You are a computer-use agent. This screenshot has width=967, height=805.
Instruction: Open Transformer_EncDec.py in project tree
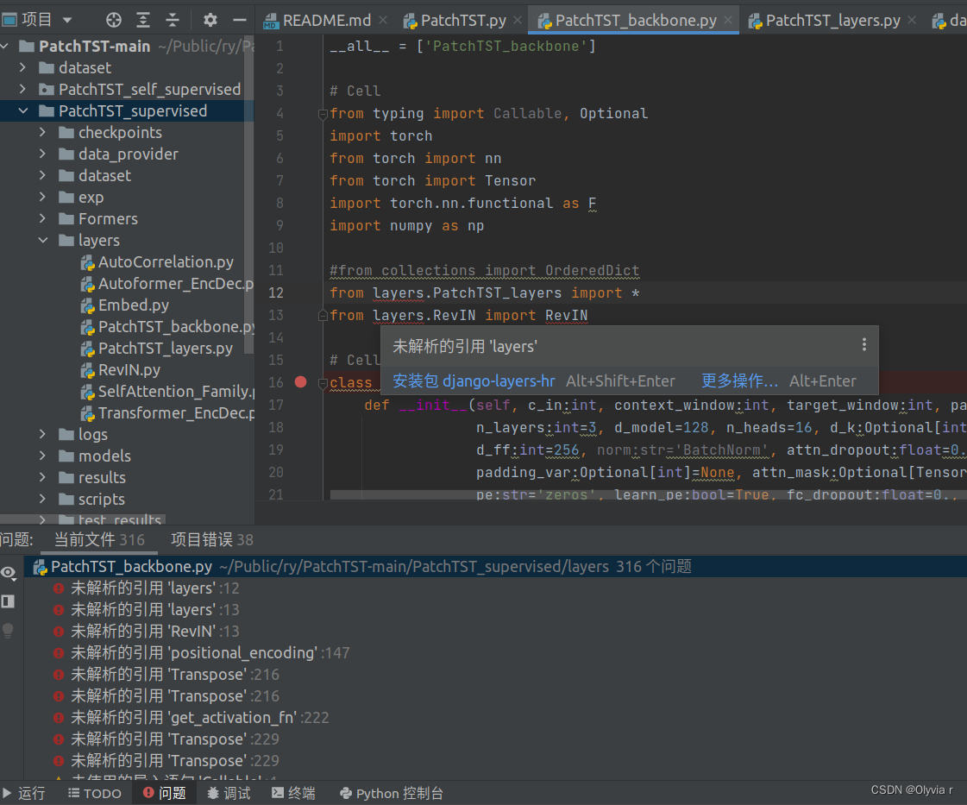166,413
